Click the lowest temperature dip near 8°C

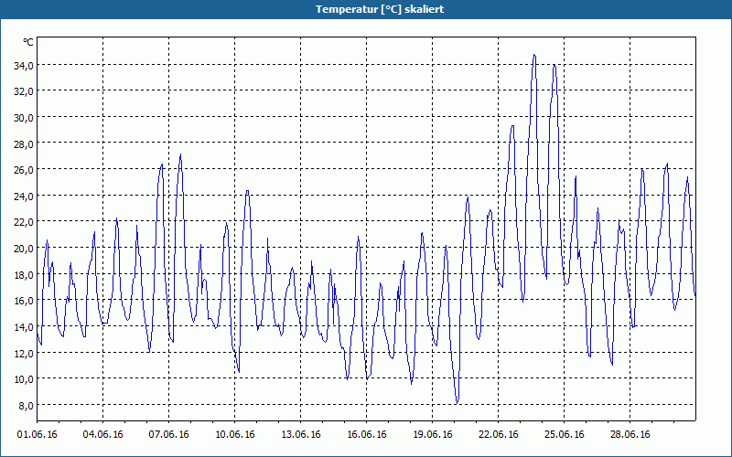click(x=457, y=402)
